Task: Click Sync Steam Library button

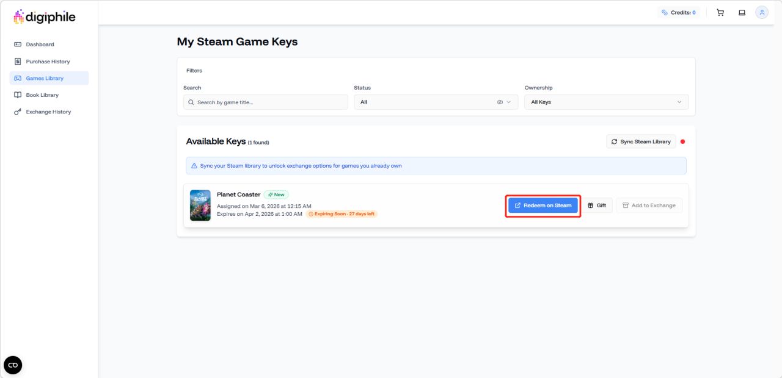Action: 641,141
